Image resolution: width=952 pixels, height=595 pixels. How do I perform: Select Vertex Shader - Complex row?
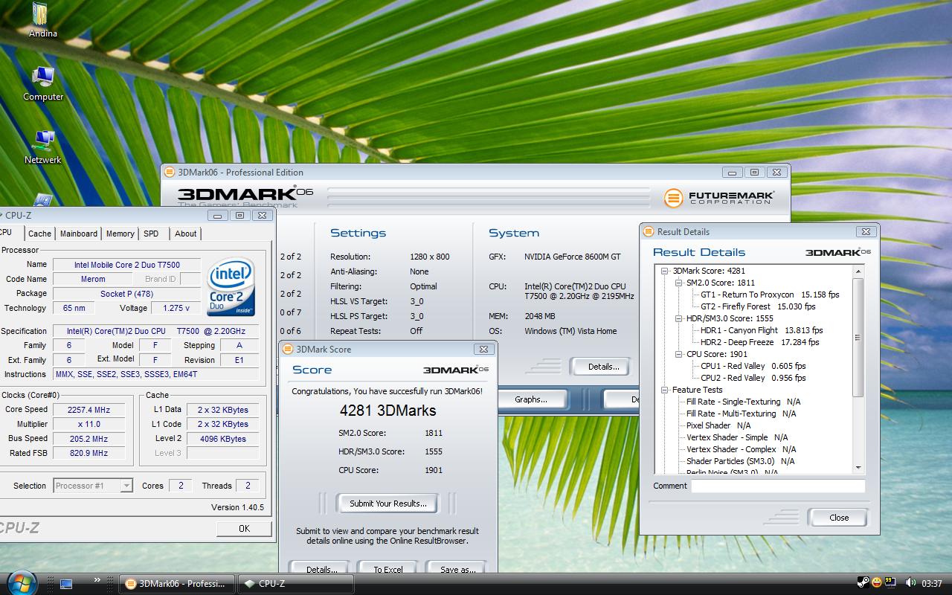(741, 450)
